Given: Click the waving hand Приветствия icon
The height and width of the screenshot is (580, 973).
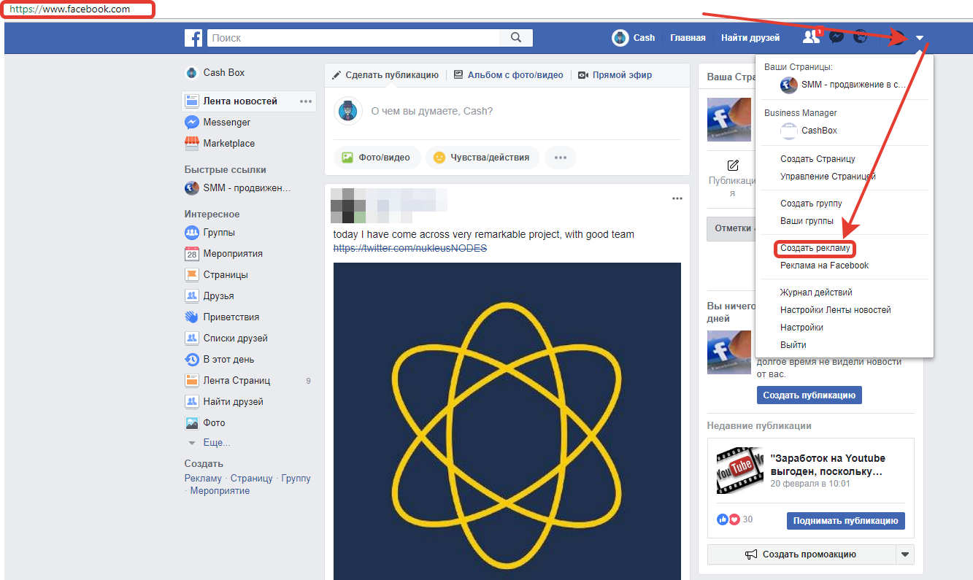Looking at the screenshot, I should [x=192, y=317].
